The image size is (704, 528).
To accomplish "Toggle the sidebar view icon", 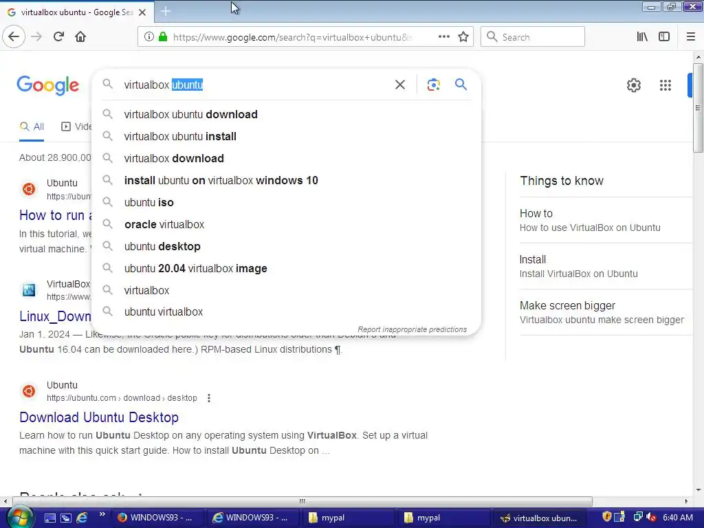I will click(664, 37).
